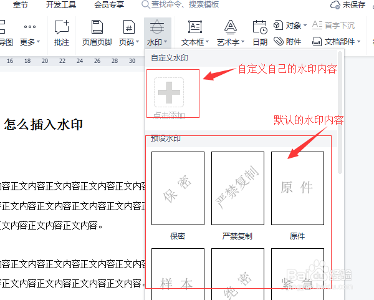Click the document heading 怎么插入水印
Image resolution: width=374 pixels, height=300 pixels.
click(x=44, y=124)
